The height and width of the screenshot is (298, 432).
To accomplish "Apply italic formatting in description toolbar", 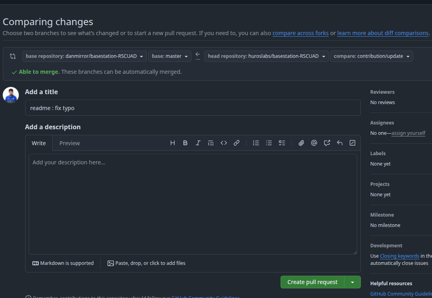I will click(198, 143).
